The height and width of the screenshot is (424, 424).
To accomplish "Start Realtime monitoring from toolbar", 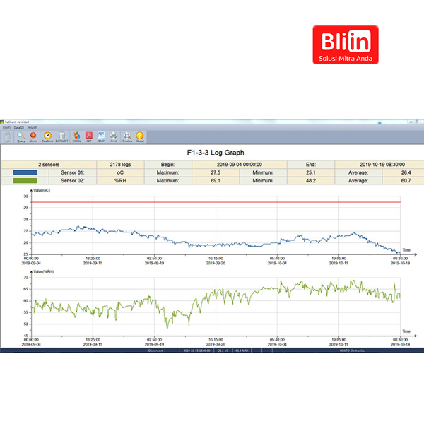I will (47, 136).
